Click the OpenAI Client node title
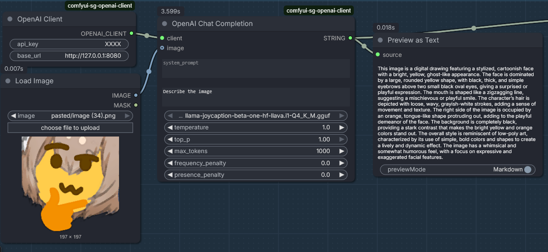Viewport: 548px width, 252px height. pyautogui.click(x=40, y=19)
